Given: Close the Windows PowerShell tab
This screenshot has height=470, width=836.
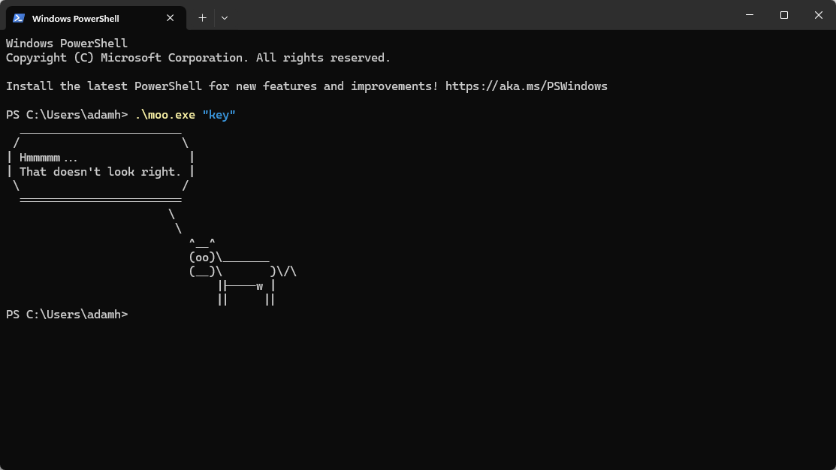Looking at the screenshot, I should [170, 18].
